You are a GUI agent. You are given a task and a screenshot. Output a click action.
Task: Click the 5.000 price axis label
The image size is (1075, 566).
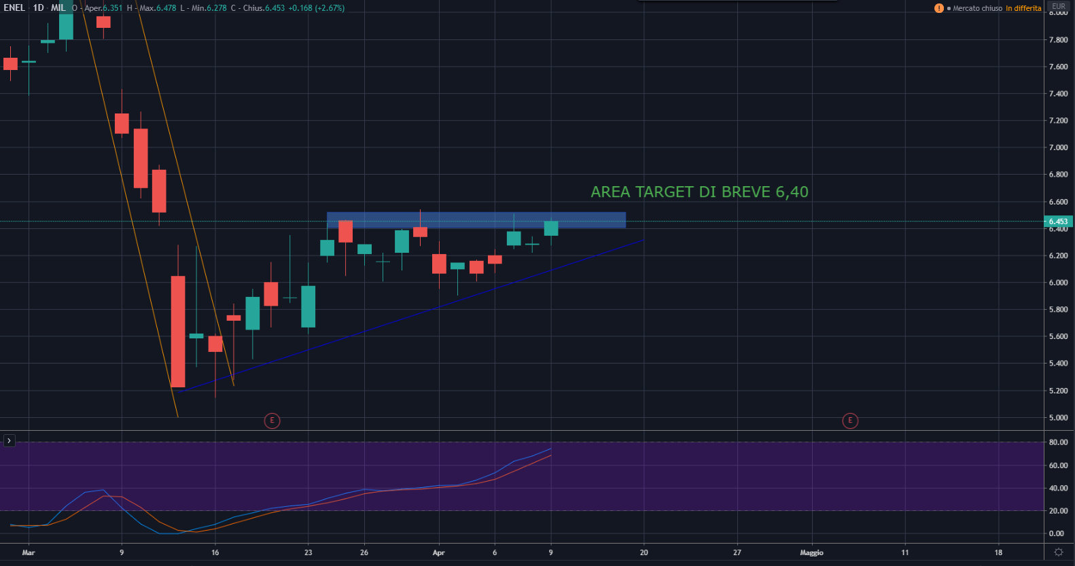coord(1058,418)
